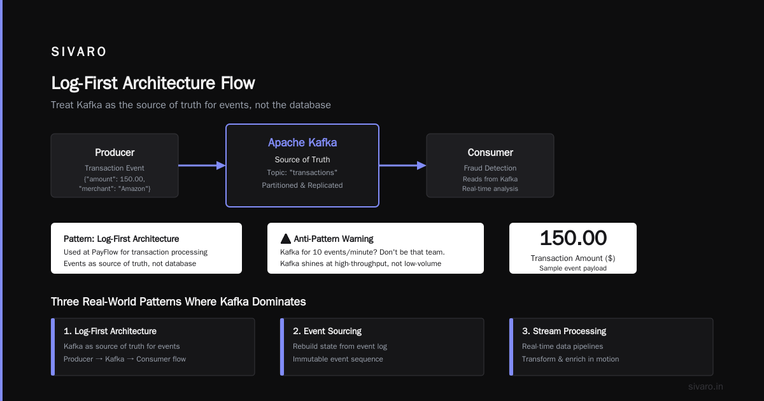Click Partitioned & Replicated text
This screenshot has width=764, height=401.
[x=302, y=185]
